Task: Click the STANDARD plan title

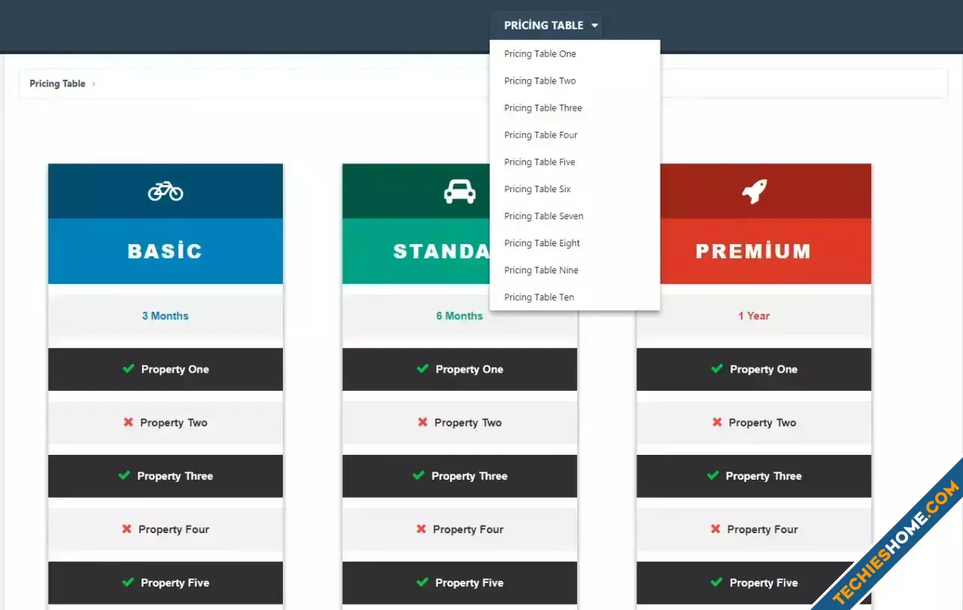Action: (442, 251)
